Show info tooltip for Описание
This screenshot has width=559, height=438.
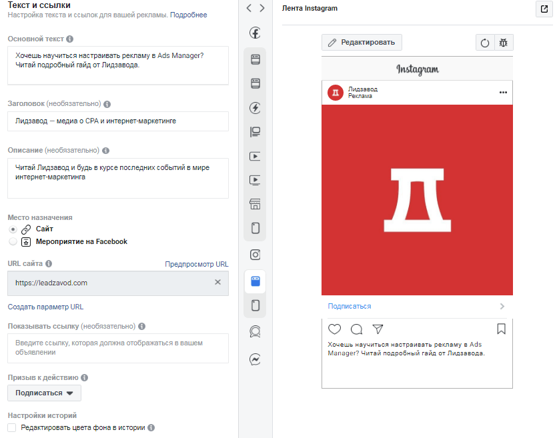coord(105,151)
